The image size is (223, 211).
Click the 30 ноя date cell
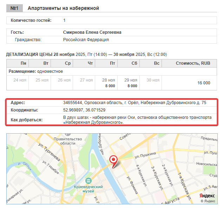tap(151, 83)
